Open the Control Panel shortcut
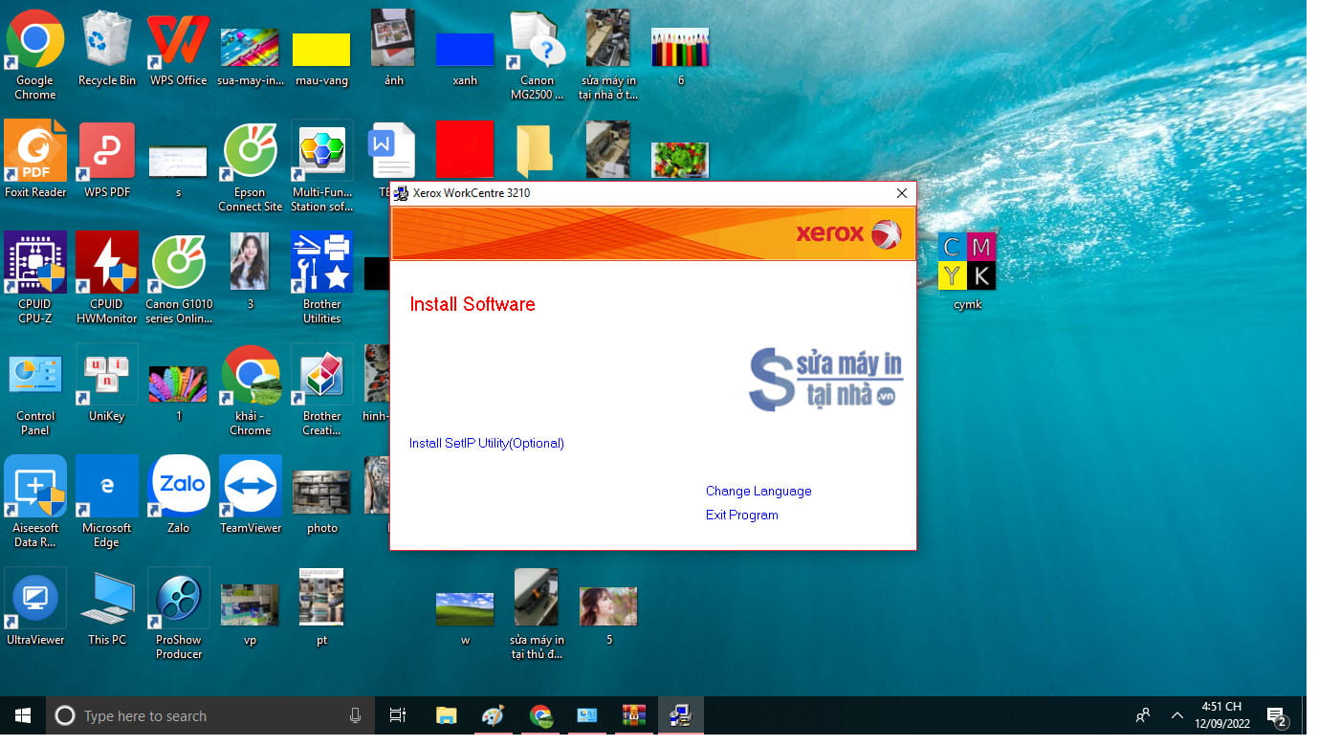This screenshot has height=746, width=1318. tap(35, 375)
